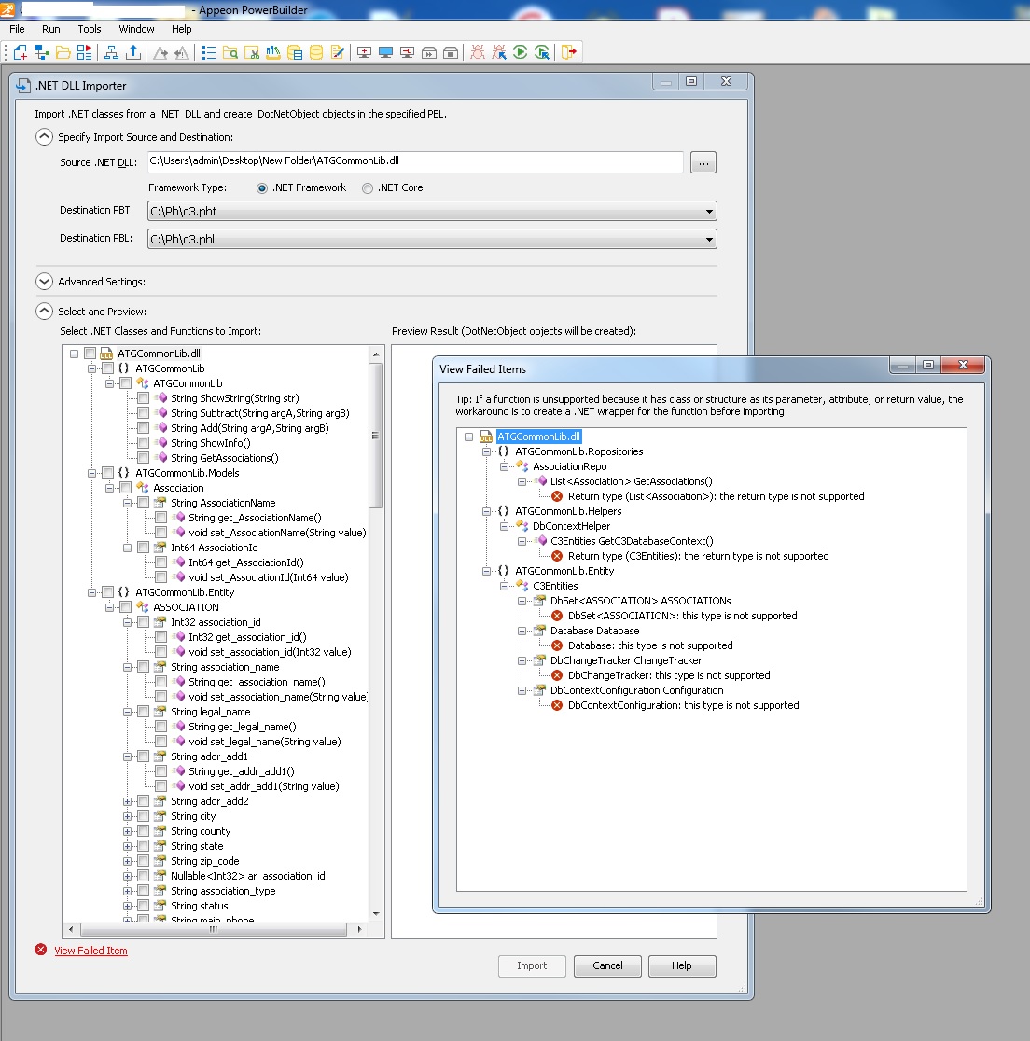
Task: Click the green Run toolbar icon
Action: pyautogui.click(x=521, y=52)
